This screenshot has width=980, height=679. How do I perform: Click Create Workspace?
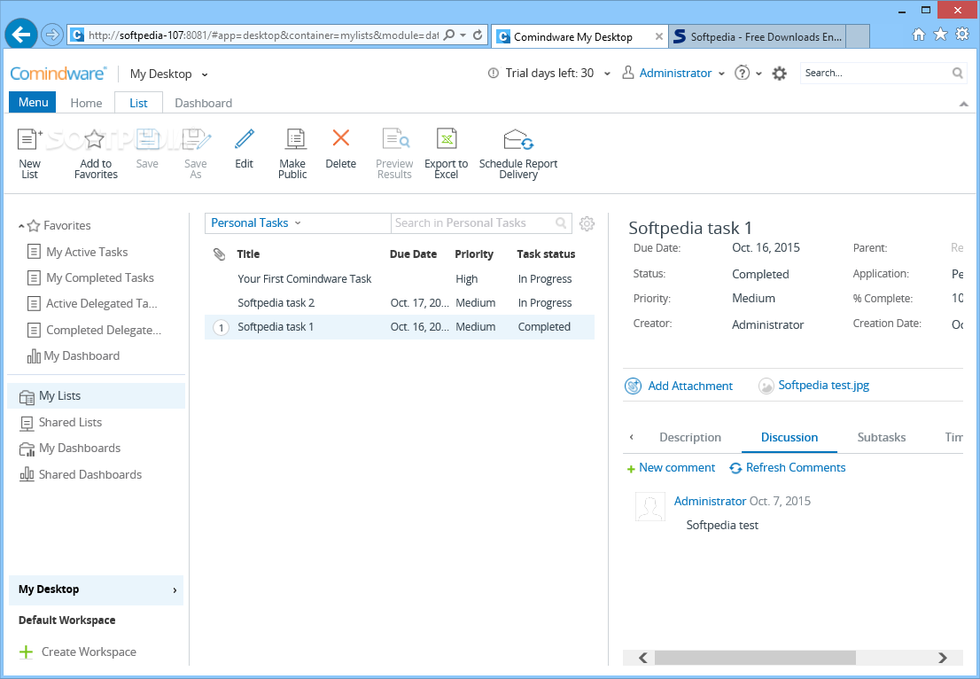coord(77,652)
